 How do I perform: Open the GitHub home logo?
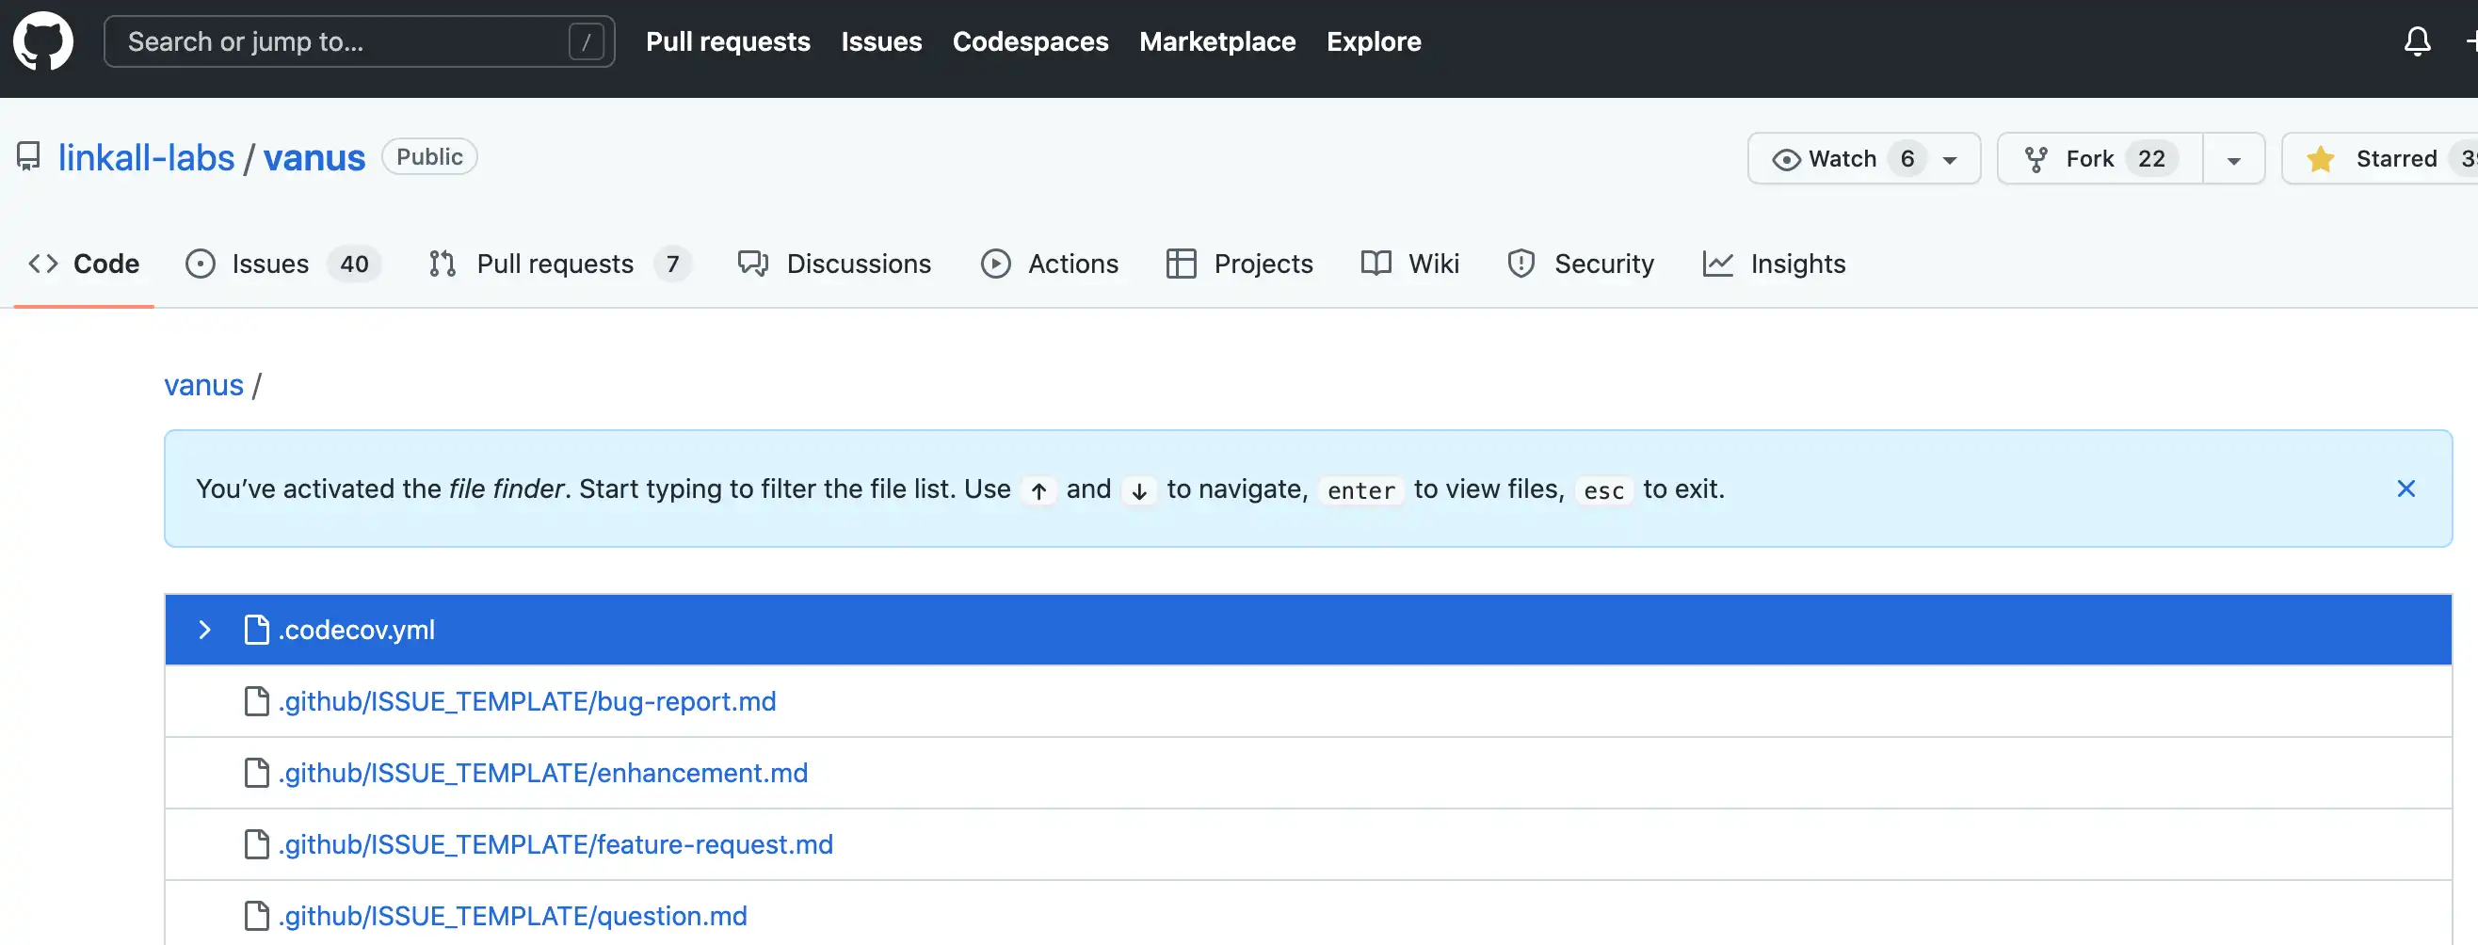coord(43,41)
